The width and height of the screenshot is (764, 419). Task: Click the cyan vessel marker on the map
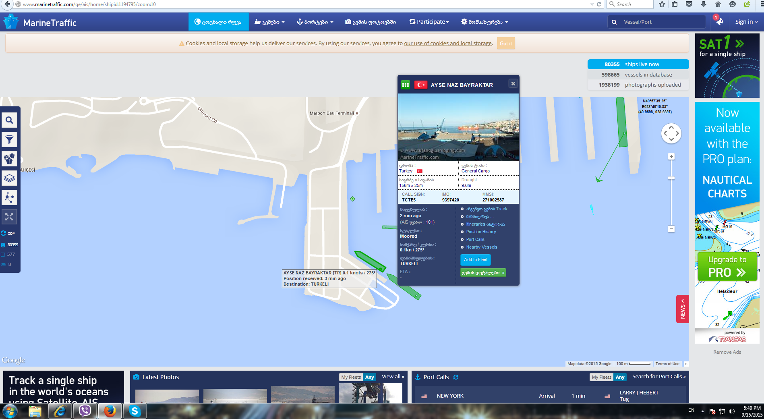pos(592,209)
